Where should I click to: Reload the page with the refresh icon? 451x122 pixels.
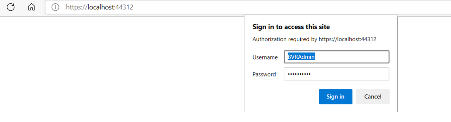[x=11, y=7]
